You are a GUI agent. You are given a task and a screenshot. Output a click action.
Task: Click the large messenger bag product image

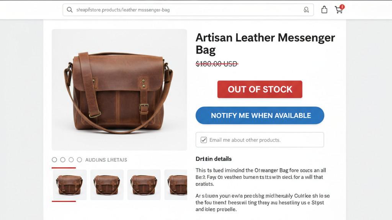119,90
